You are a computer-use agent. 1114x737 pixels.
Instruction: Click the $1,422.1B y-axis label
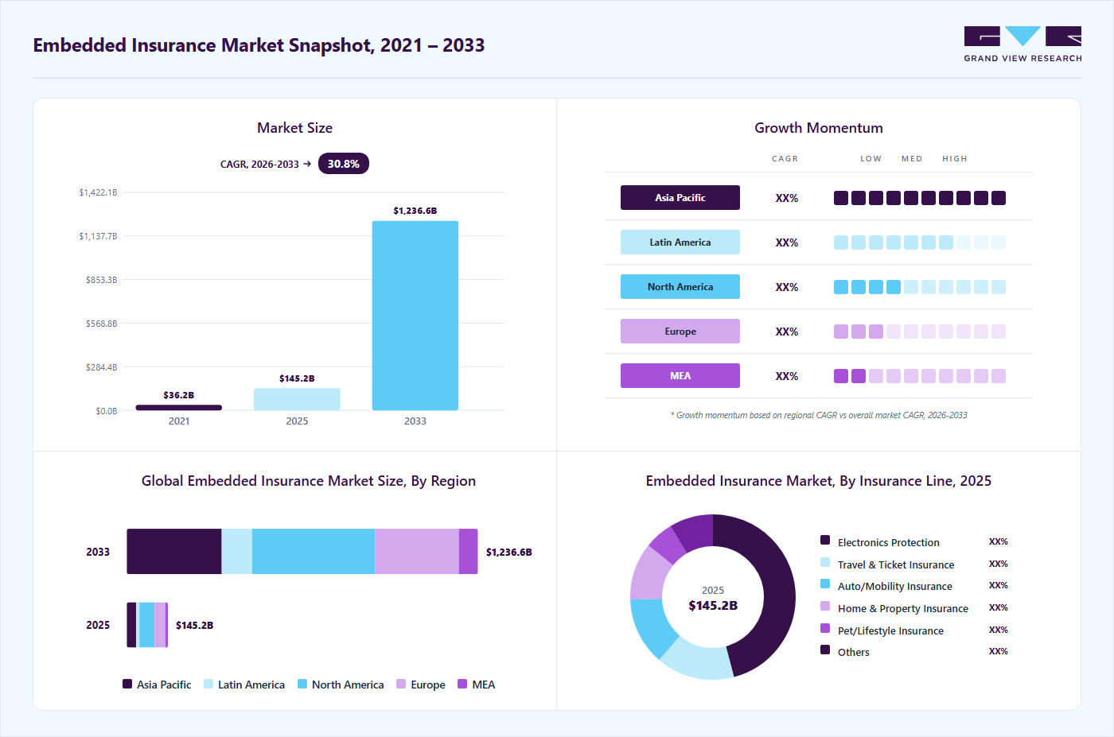(x=98, y=192)
